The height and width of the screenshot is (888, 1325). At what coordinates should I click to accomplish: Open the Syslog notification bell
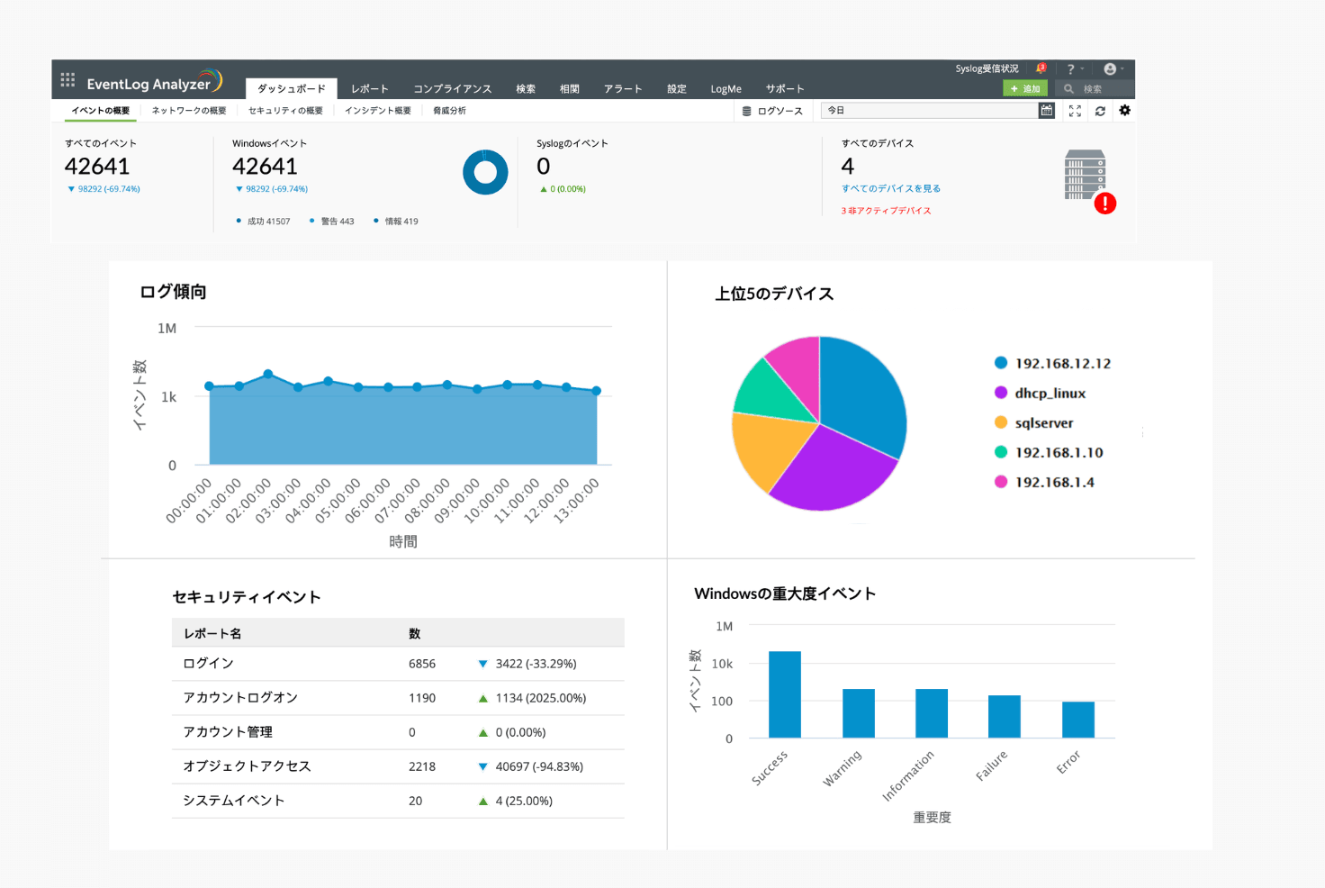point(1041,68)
